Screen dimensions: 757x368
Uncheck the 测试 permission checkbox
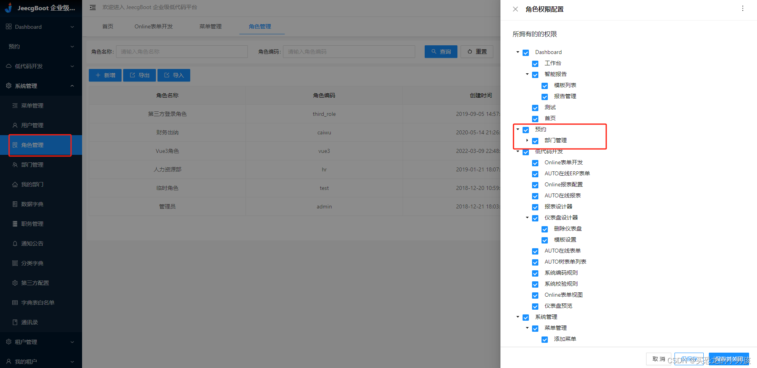[535, 108]
